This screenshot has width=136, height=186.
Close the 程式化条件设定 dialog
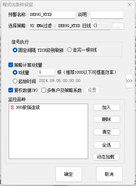coord(129,5)
